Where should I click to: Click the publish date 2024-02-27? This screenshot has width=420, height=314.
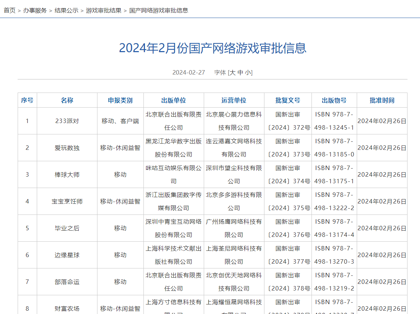[189, 72]
